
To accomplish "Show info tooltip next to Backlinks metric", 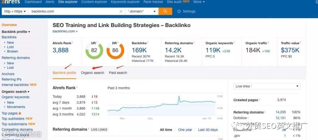I will click(x=148, y=43).
